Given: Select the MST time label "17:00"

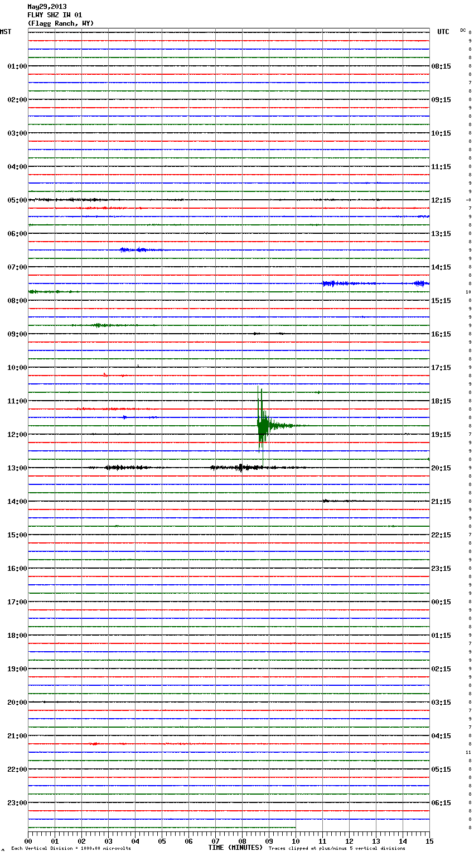Looking at the screenshot, I should [x=17, y=602].
